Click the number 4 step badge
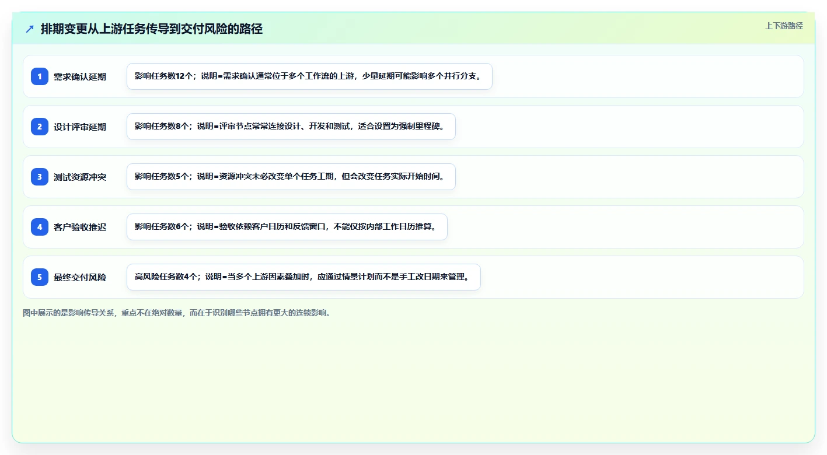This screenshot has height=455, width=827. click(x=40, y=227)
